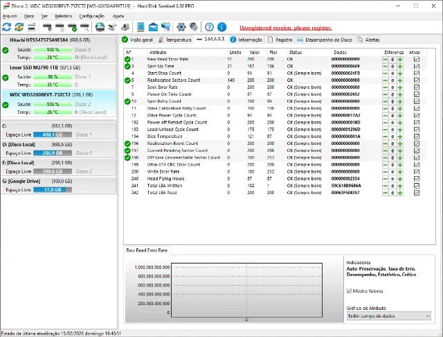Open the Arquivo menu
The height and width of the screenshot is (337, 443).
coord(10,16)
